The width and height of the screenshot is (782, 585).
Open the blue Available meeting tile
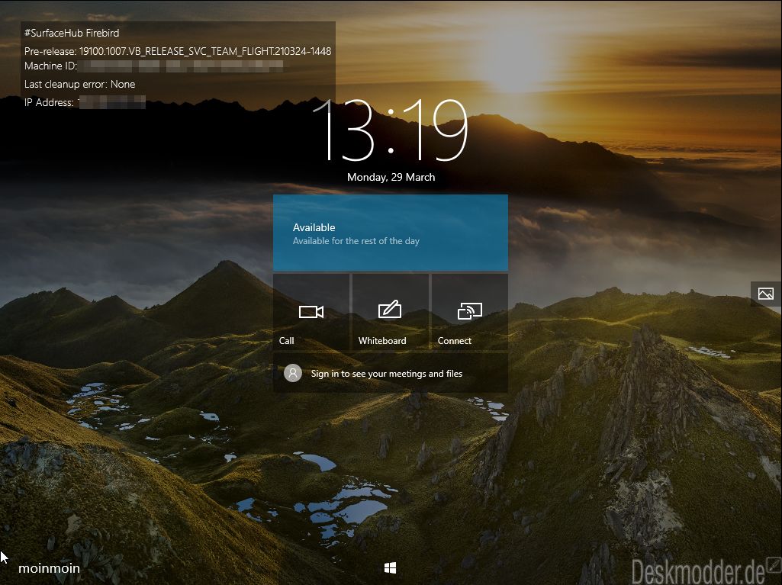coord(391,233)
